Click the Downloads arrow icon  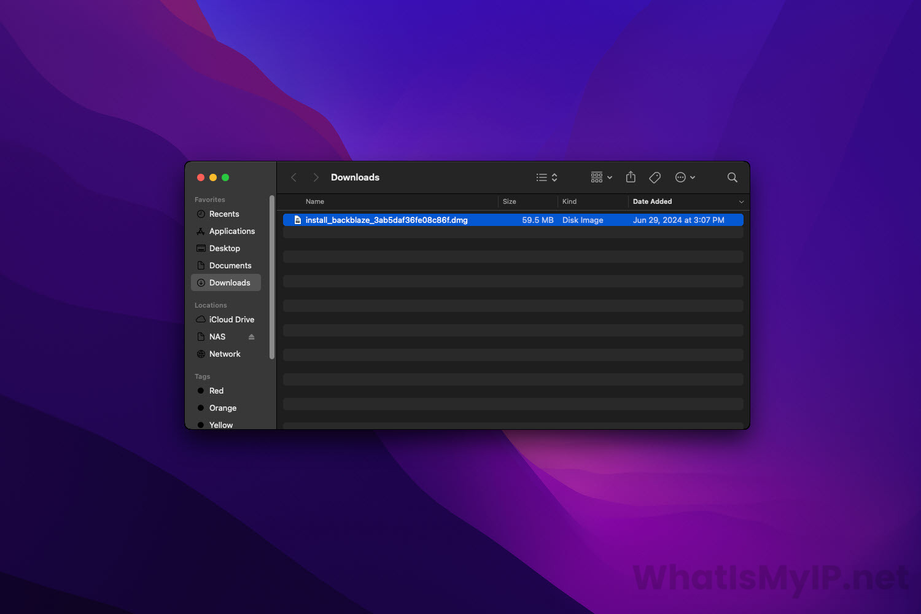click(201, 282)
